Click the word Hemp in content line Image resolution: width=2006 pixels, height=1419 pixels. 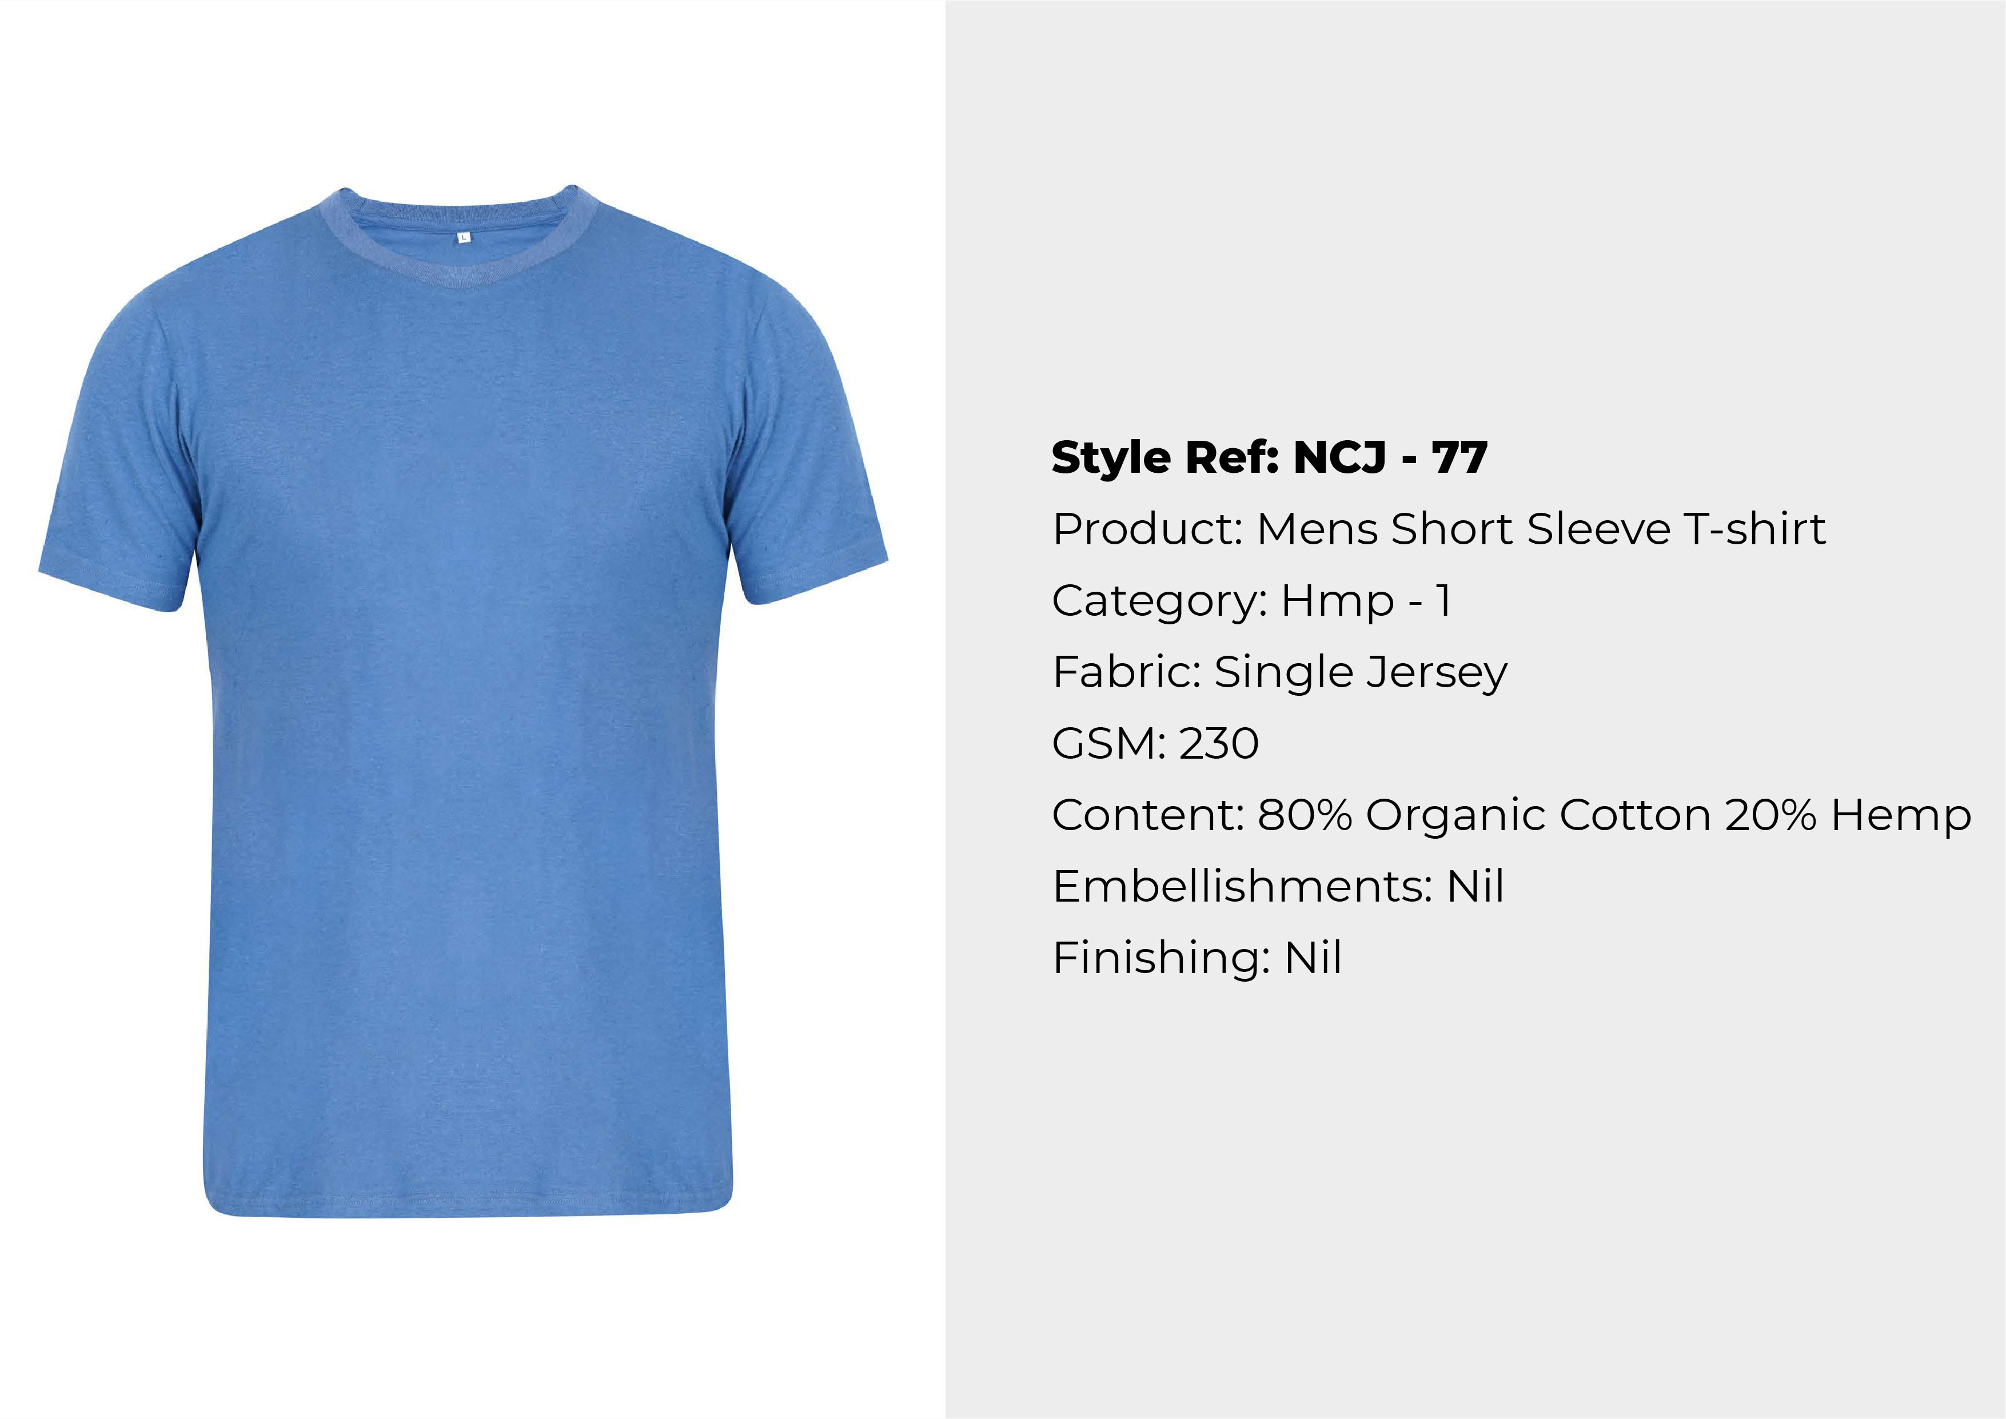[x=1901, y=816]
